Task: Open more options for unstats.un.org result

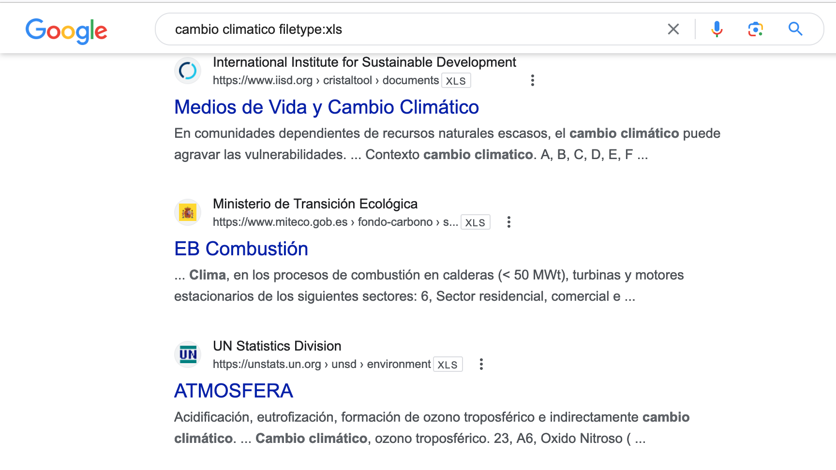Action: 481,364
